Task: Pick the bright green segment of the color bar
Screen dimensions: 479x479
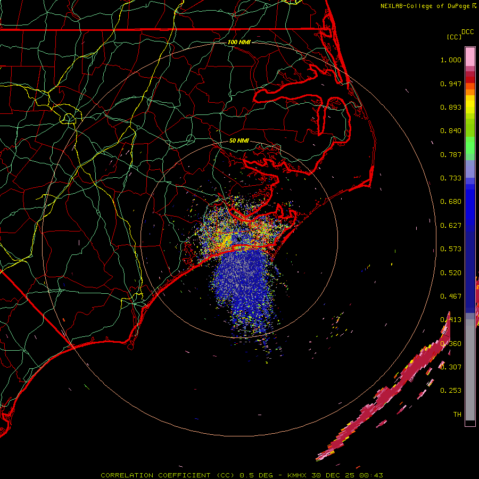Action: [470, 145]
